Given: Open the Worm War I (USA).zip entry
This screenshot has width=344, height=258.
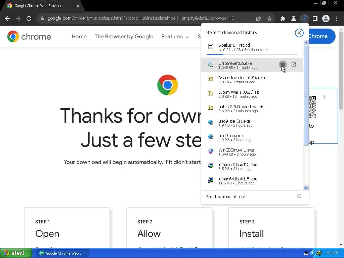Looking at the screenshot, I should [x=252, y=94].
